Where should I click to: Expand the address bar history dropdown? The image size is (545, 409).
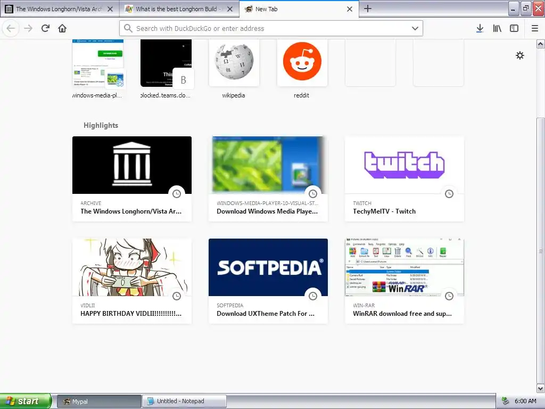point(415,28)
